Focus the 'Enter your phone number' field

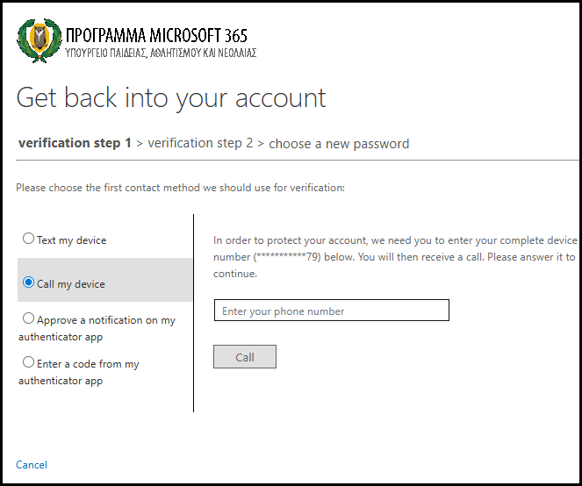331,311
